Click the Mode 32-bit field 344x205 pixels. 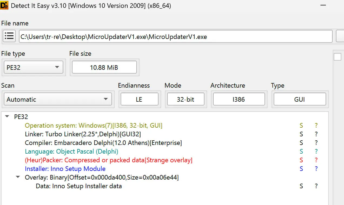point(186,99)
